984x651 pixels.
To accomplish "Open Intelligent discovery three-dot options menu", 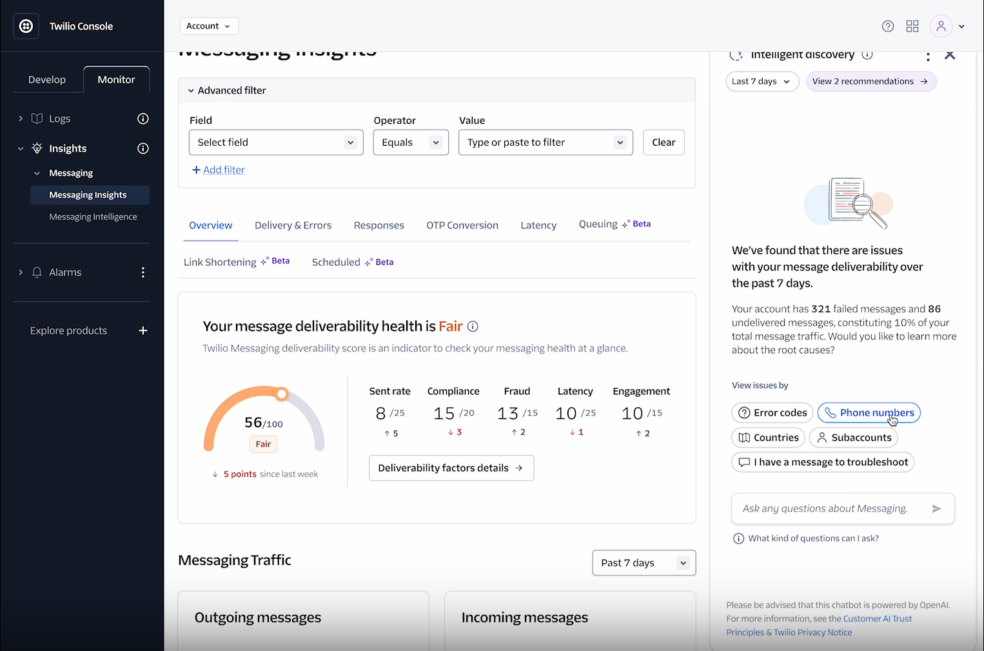I will pos(928,55).
